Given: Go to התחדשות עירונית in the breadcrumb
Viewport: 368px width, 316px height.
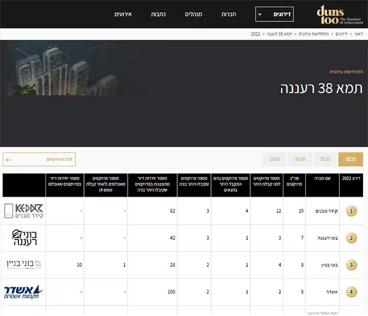Looking at the screenshot, I should point(313,34).
